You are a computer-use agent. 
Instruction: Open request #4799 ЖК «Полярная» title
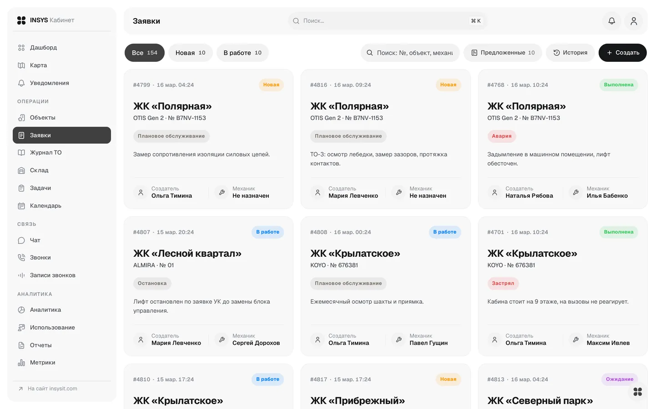[172, 106]
